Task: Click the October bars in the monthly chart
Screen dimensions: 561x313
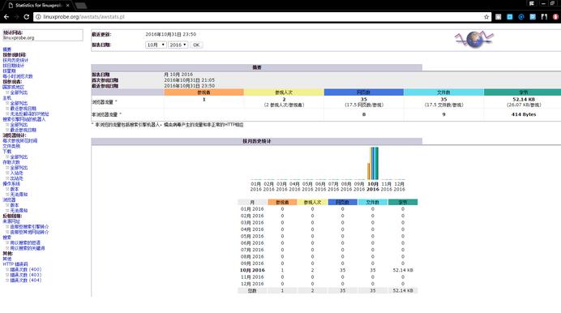Action: pos(373,163)
